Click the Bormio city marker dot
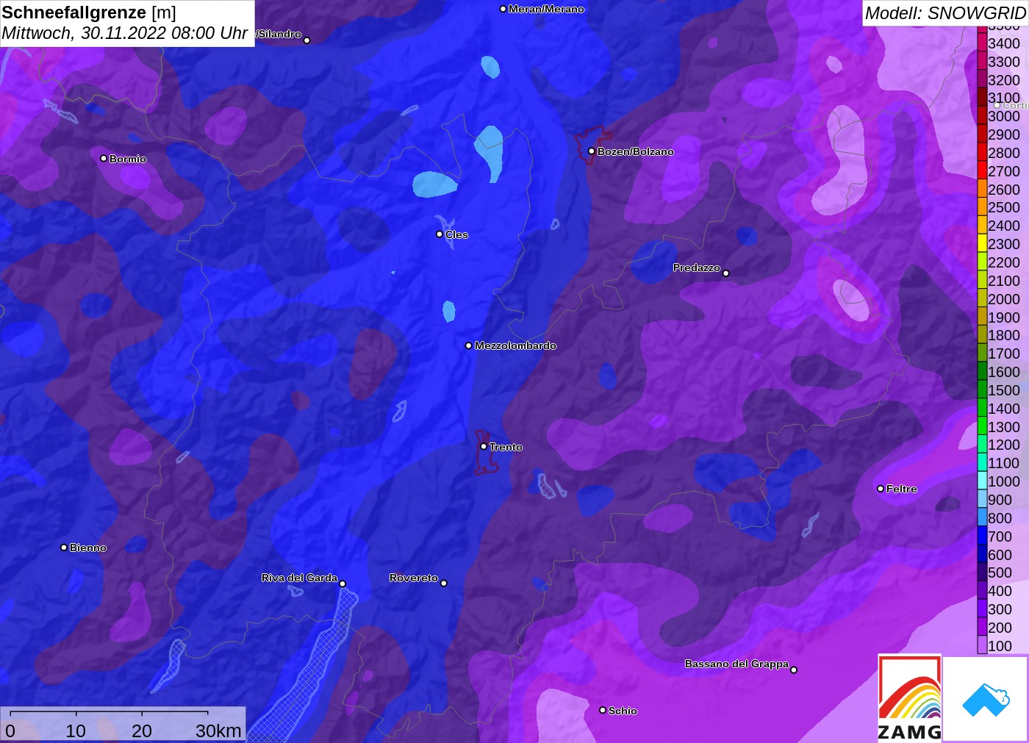1029x743 pixels. pos(104,158)
